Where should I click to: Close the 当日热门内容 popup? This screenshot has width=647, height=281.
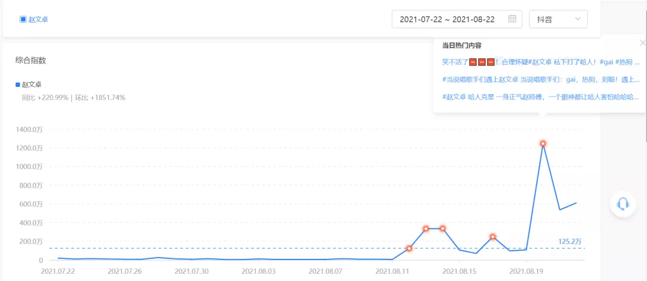tap(642, 43)
